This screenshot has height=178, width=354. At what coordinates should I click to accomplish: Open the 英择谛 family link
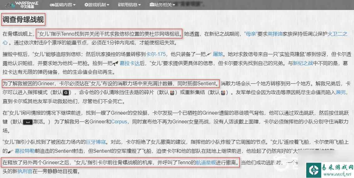click(x=275, y=34)
